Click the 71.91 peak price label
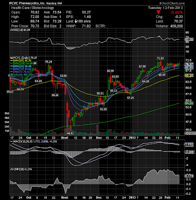This screenshot has width=196, height=200. tap(160, 58)
